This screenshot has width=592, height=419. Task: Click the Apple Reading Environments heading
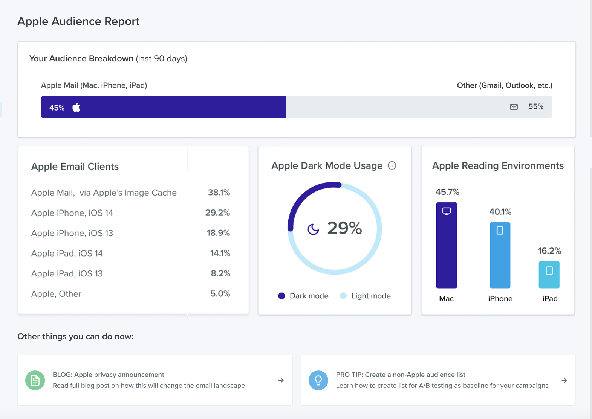[x=498, y=166]
